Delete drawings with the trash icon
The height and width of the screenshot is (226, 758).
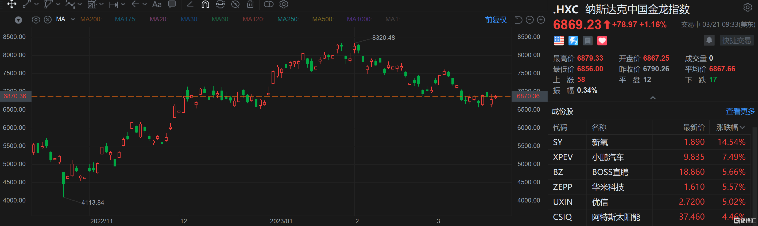pos(250,4)
